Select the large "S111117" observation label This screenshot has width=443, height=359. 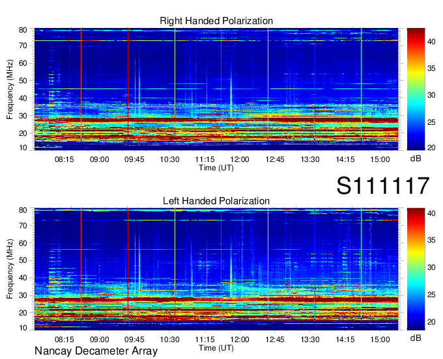click(x=383, y=185)
